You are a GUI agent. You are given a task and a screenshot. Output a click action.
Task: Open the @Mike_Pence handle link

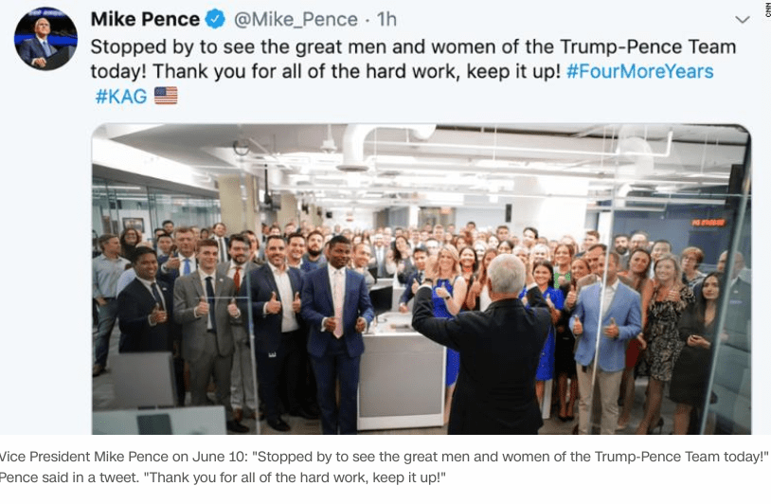[296, 20]
